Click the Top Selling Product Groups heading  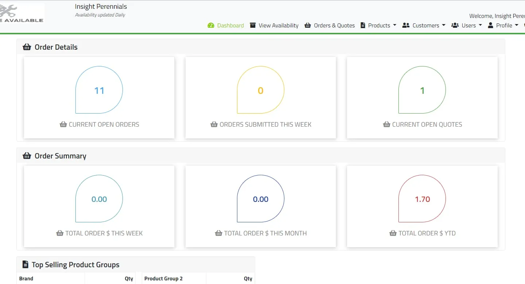(75, 265)
